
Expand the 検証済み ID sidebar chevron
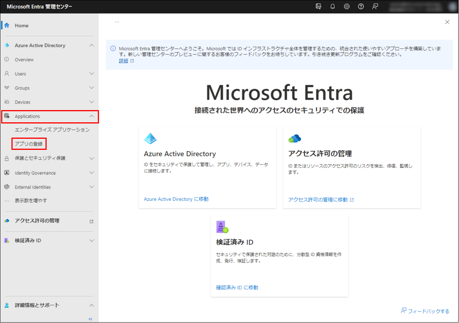tap(91, 241)
